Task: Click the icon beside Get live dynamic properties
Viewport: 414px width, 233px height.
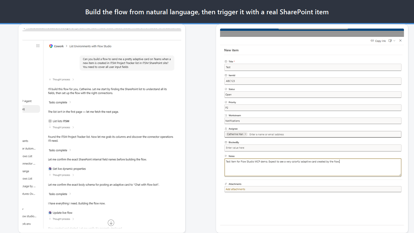Action: (x=50, y=169)
